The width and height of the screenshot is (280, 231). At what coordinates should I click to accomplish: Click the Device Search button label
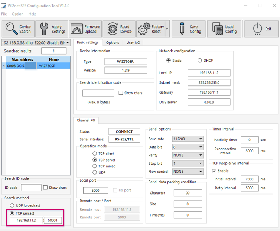point(25,29)
